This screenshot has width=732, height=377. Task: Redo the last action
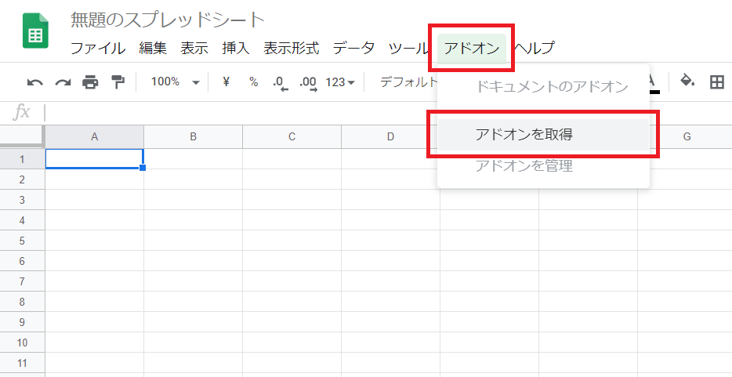click(x=63, y=82)
